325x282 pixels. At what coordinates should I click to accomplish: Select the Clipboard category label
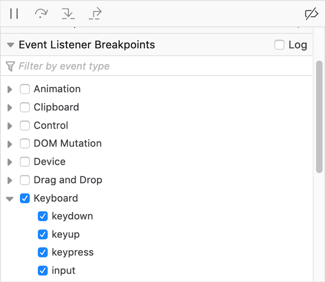(56, 107)
